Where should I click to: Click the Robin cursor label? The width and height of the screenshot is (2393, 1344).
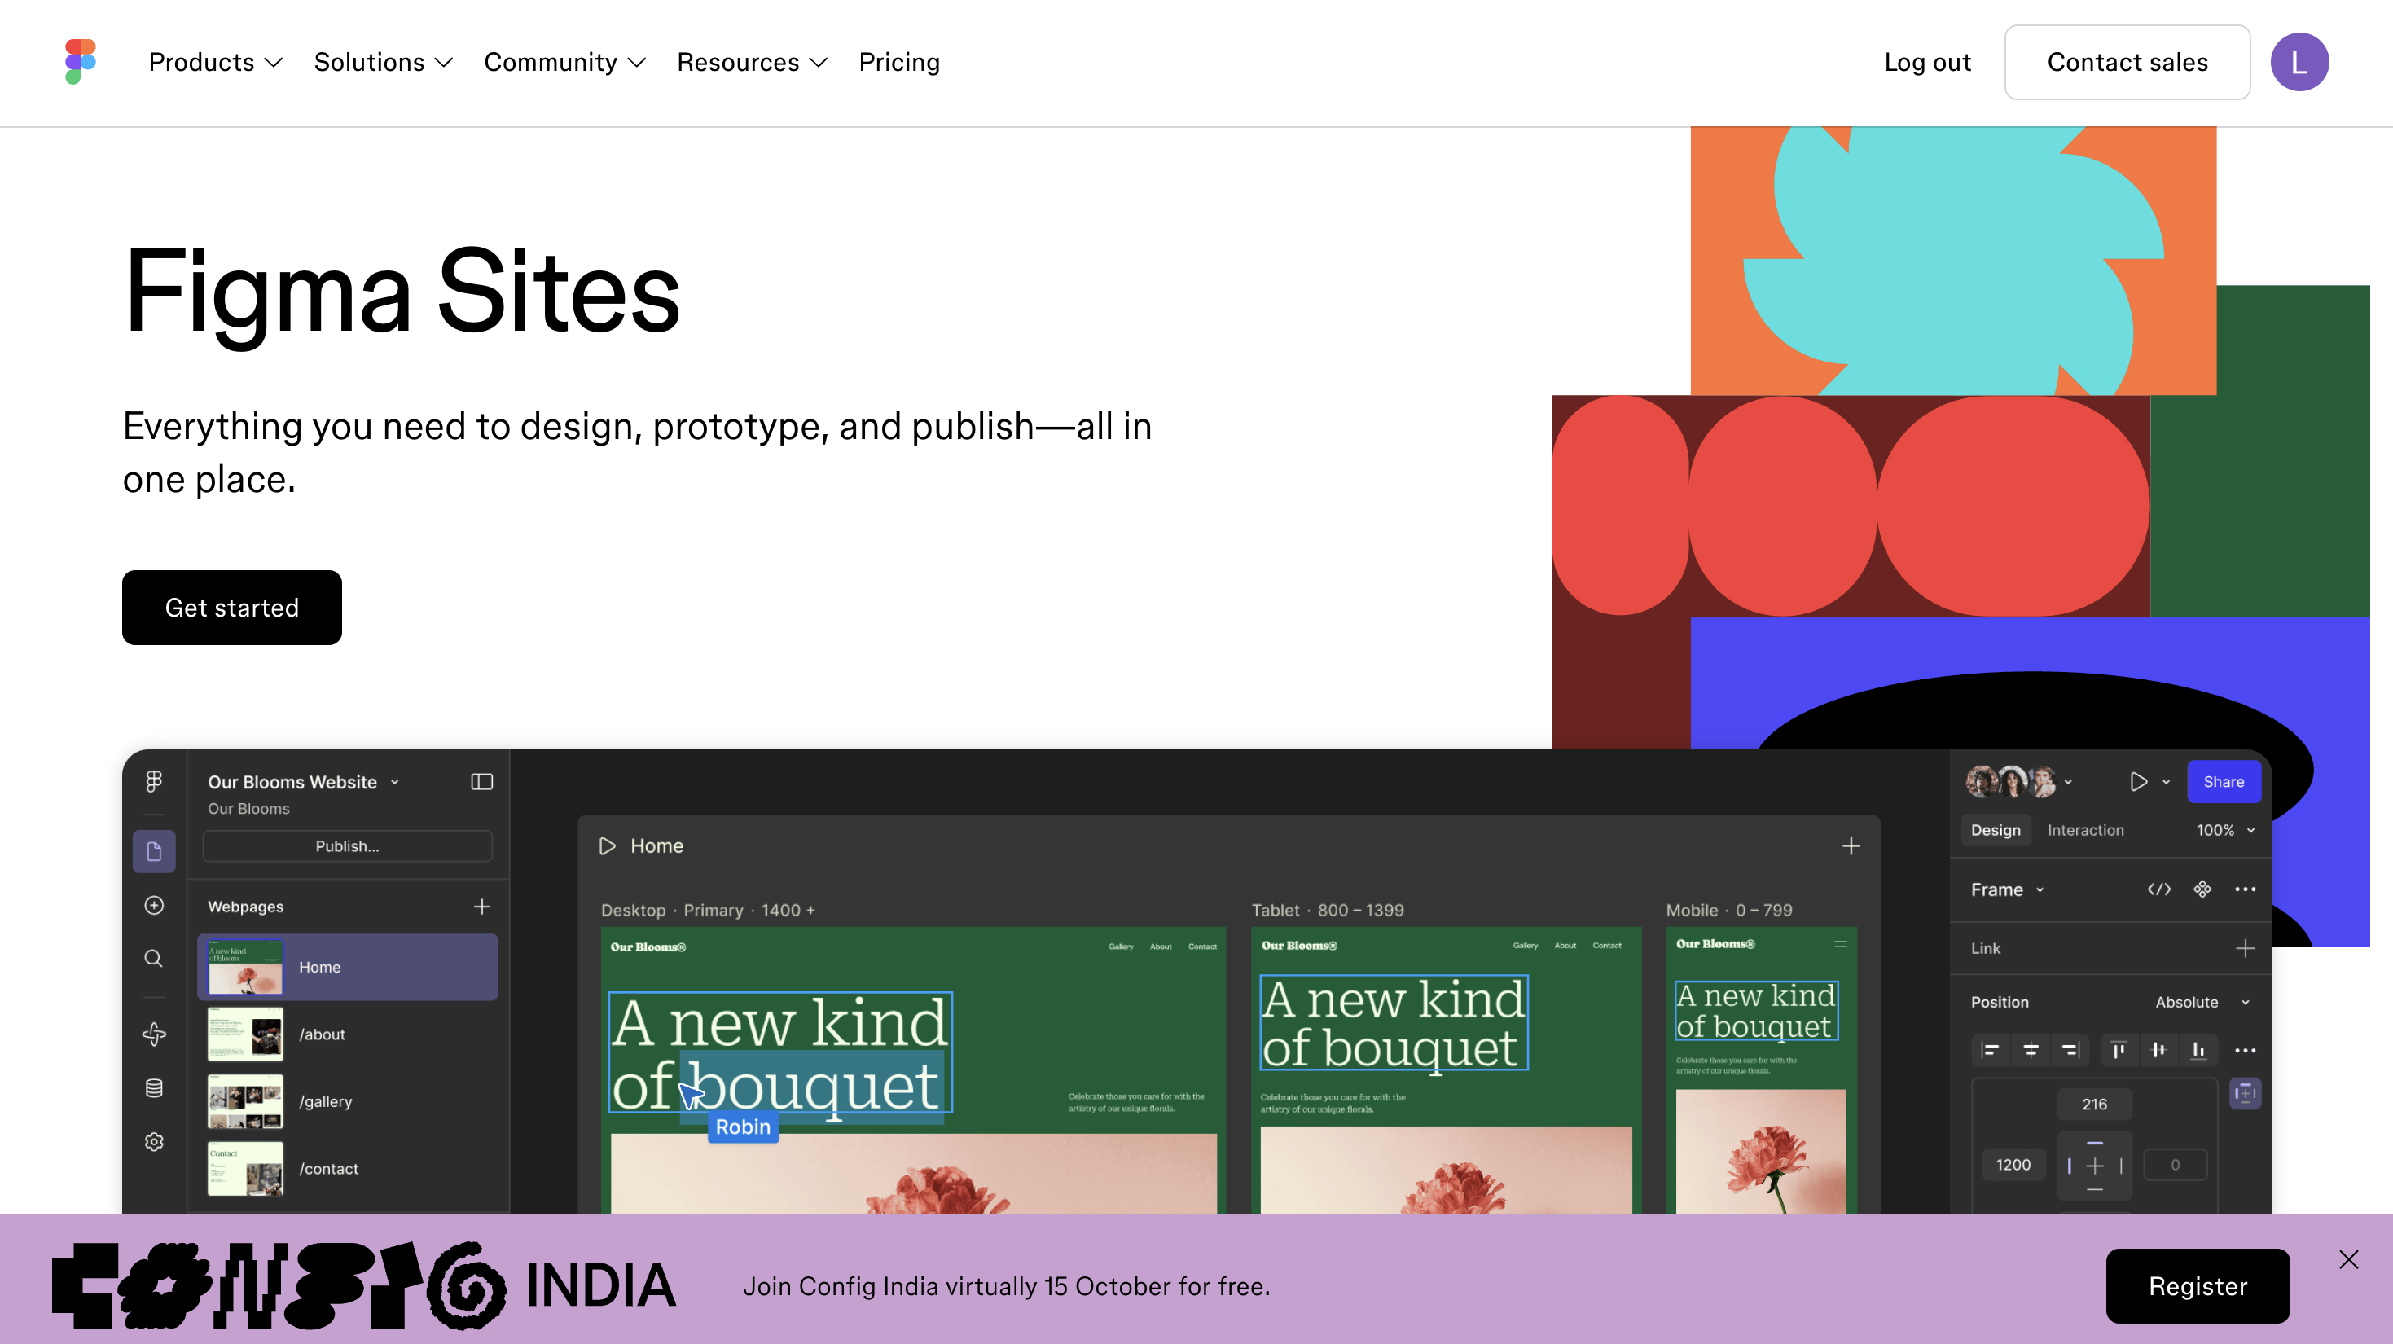[x=743, y=1127]
